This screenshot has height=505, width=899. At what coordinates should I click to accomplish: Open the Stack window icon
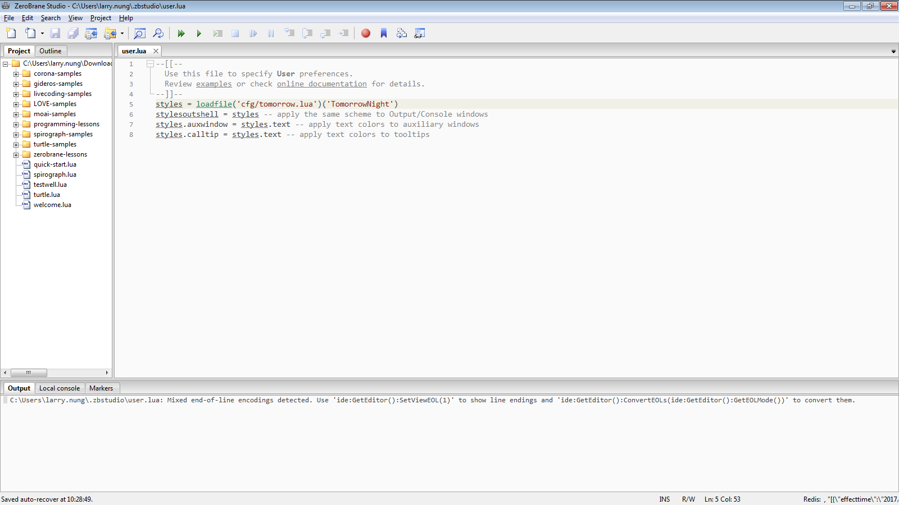coord(402,33)
